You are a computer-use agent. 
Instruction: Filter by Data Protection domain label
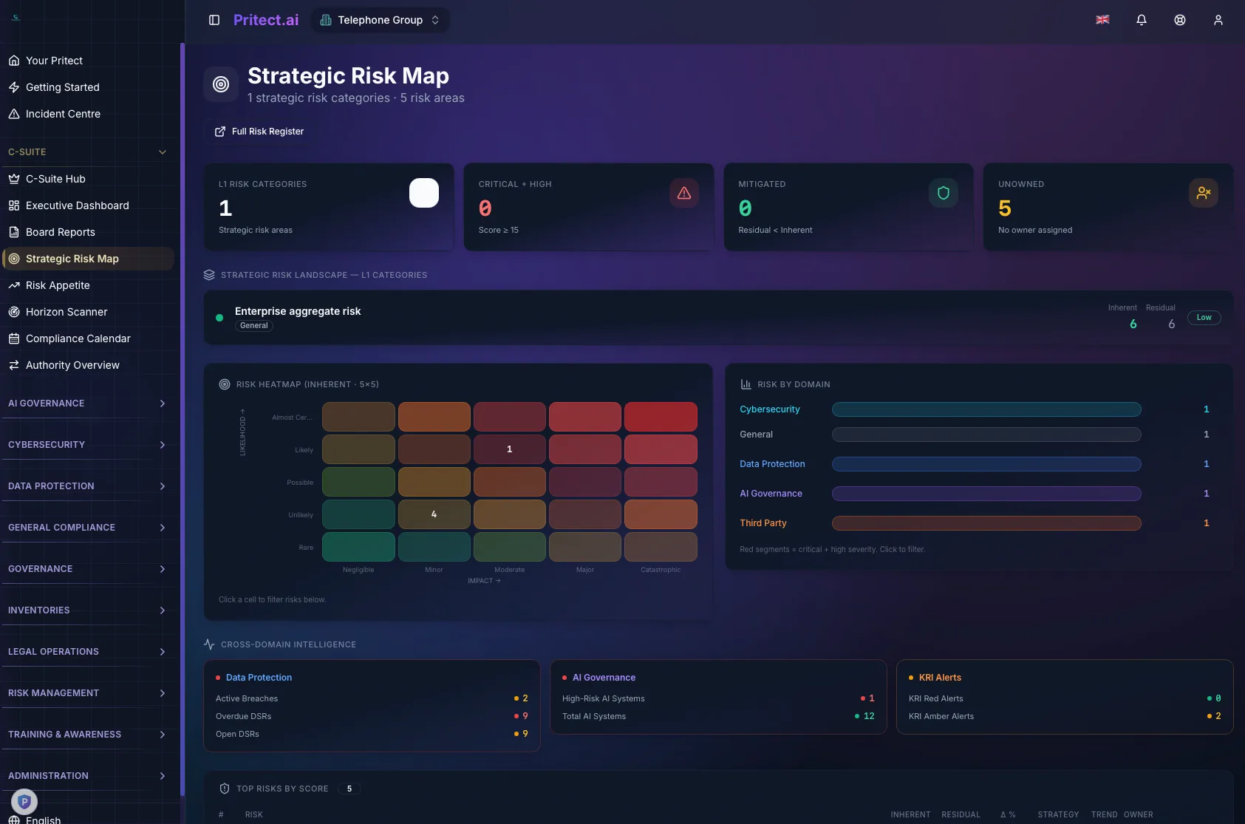click(x=772, y=464)
